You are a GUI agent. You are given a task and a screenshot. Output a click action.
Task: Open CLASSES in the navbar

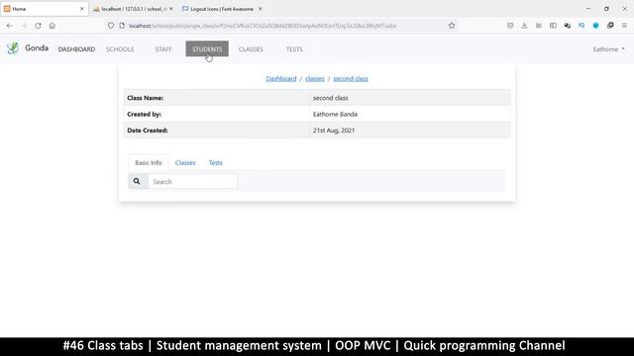tap(251, 49)
